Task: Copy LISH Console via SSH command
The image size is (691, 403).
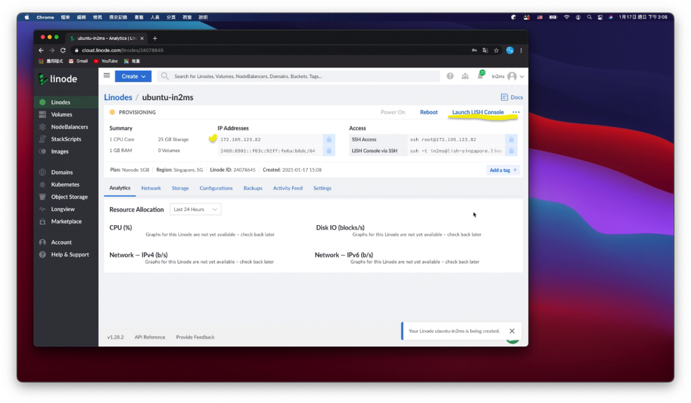Action: pos(511,151)
